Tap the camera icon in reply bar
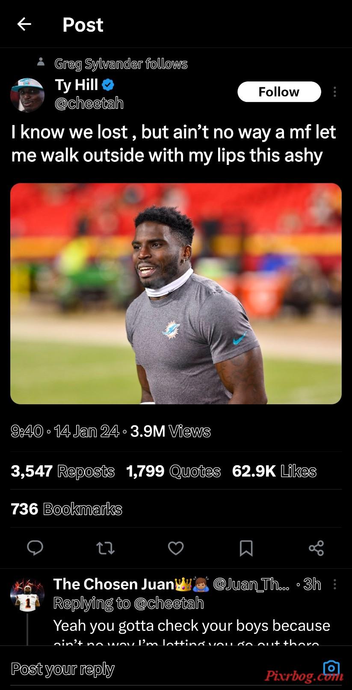The image size is (352, 690). 331,668
